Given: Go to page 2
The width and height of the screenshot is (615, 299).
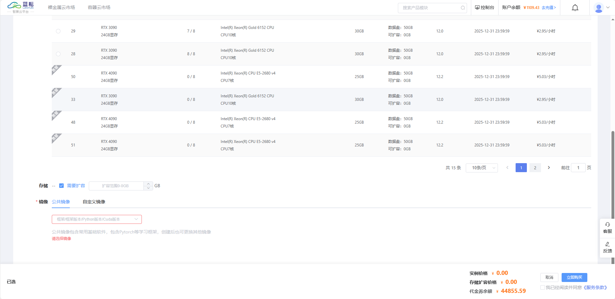Looking at the screenshot, I should coord(535,168).
